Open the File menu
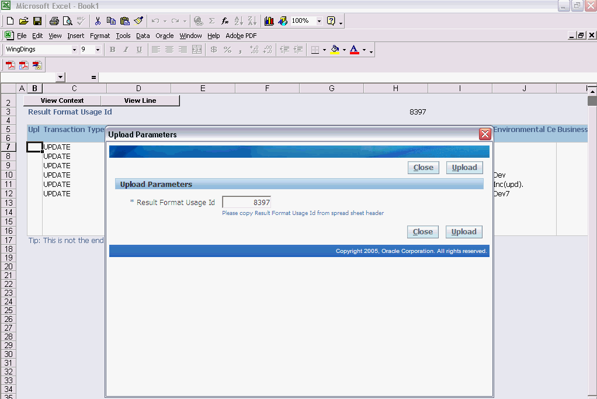Screen dimensions: 597x399 coord(22,36)
